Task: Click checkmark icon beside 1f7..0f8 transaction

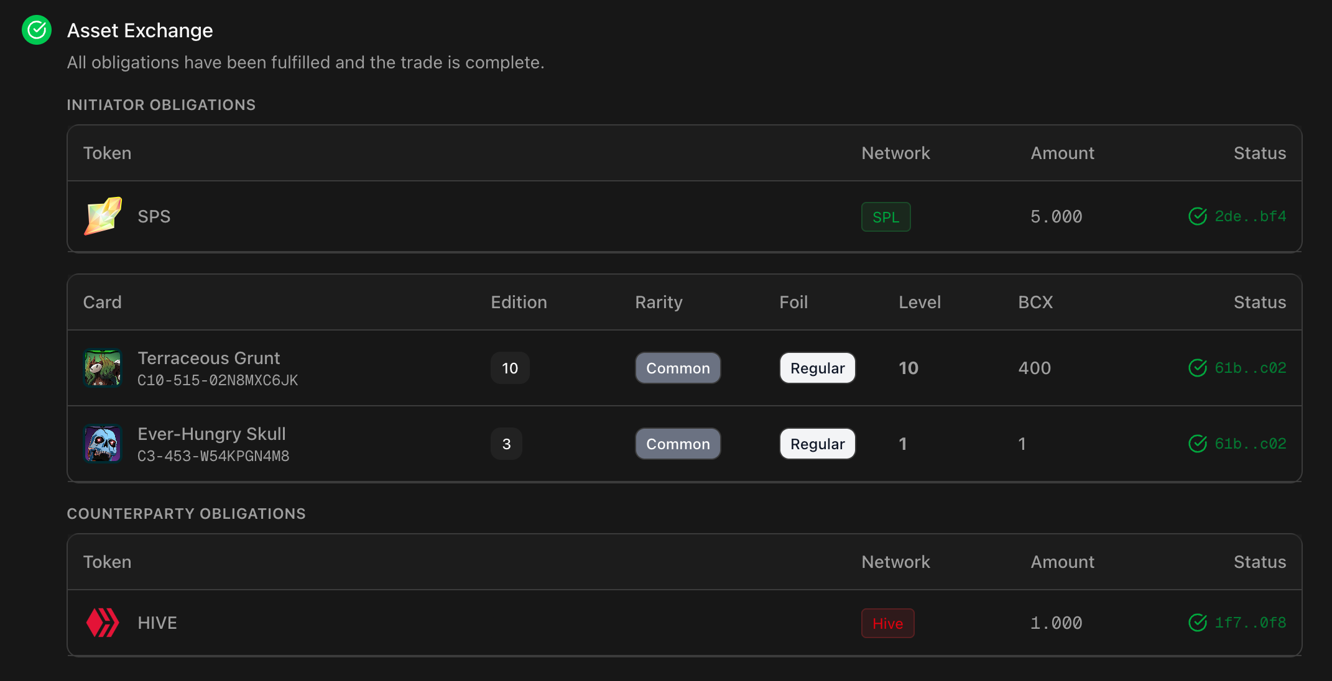Action: click(1197, 623)
